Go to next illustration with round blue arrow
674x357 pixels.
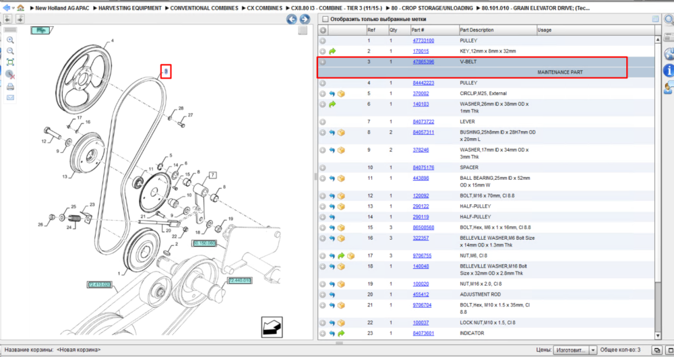pyautogui.click(x=305, y=19)
